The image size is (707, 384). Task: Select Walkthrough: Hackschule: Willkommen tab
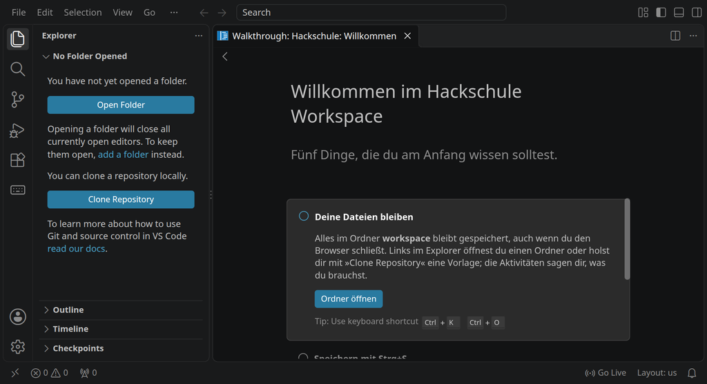[x=314, y=36]
